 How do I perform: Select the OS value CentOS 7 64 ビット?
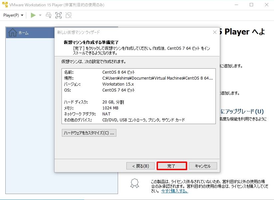(119, 90)
